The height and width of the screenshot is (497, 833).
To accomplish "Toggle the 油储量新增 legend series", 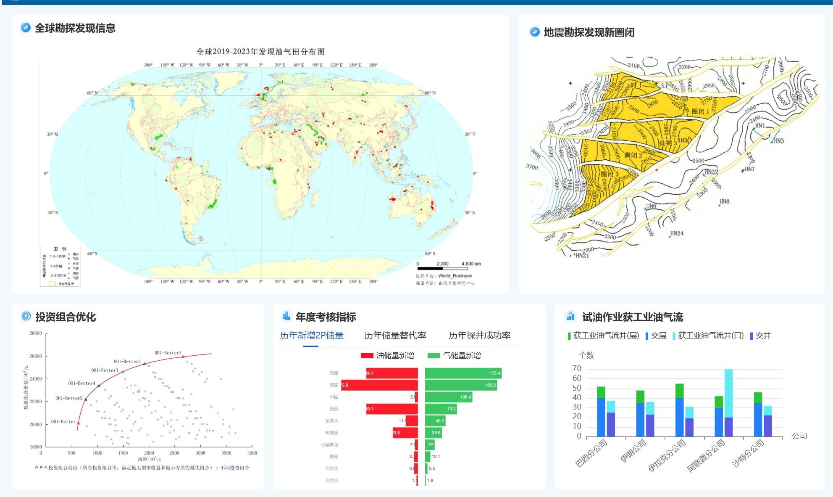I will pyautogui.click(x=387, y=355).
